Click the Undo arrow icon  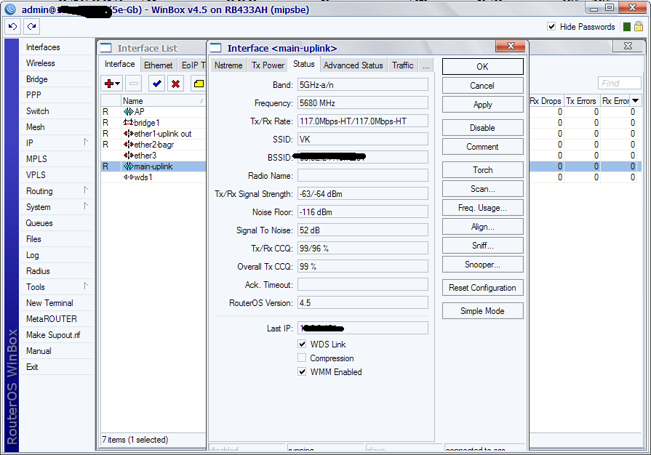pos(13,27)
